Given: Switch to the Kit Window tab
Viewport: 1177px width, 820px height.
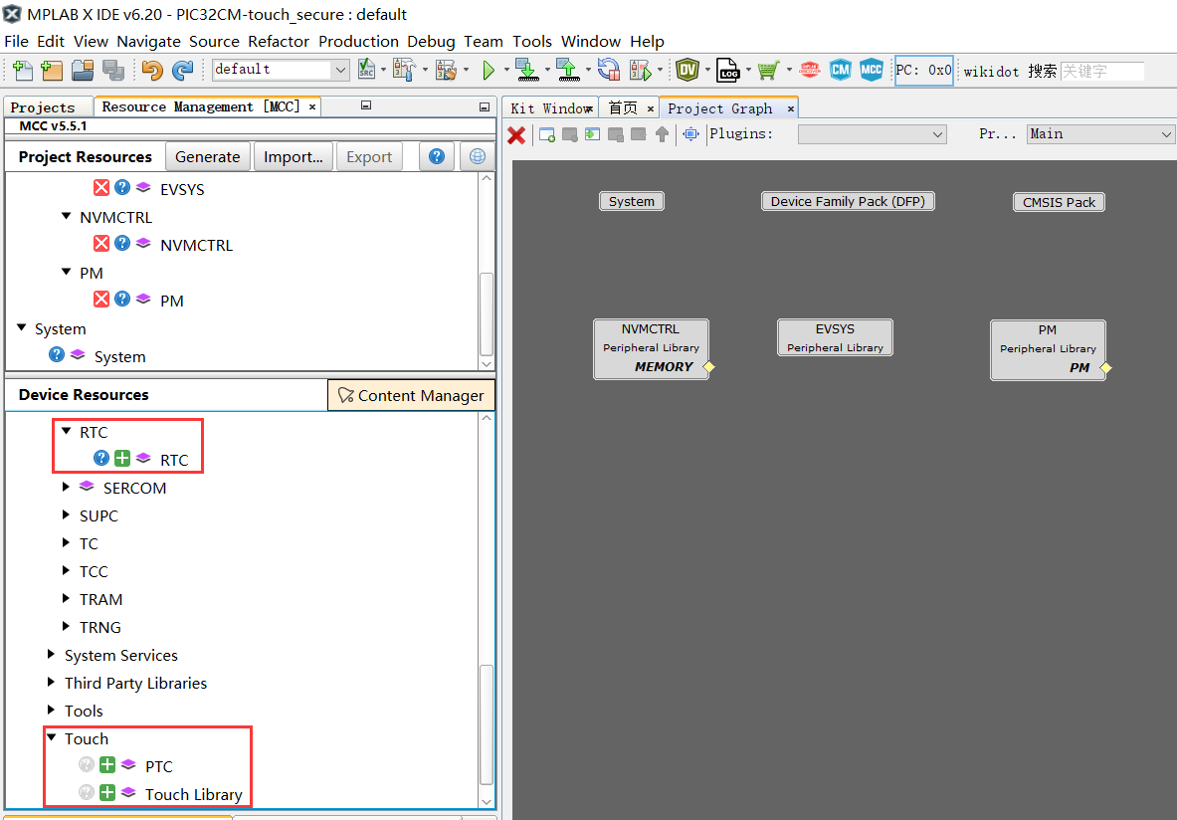Looking at the screenshot, I should pyautogui.click(x=550, y=108).
